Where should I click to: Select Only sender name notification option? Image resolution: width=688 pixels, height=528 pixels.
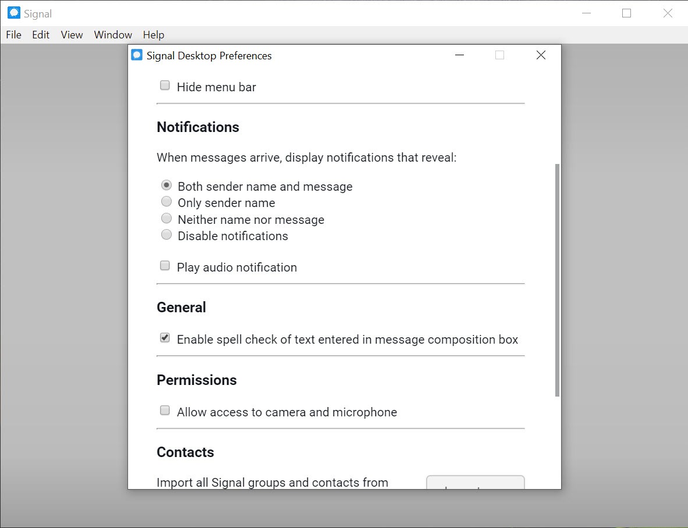[166, 202]
